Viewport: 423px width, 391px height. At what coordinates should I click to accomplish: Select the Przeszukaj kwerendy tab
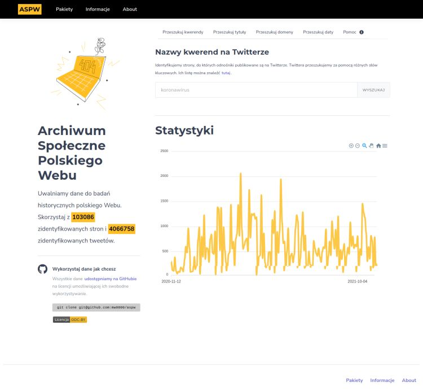(183, 32)
